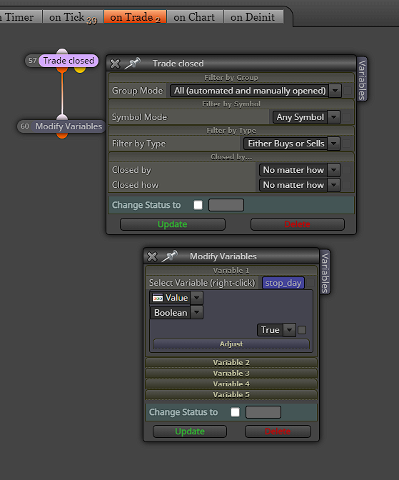Select the Modify Variables node

(69, 126)
